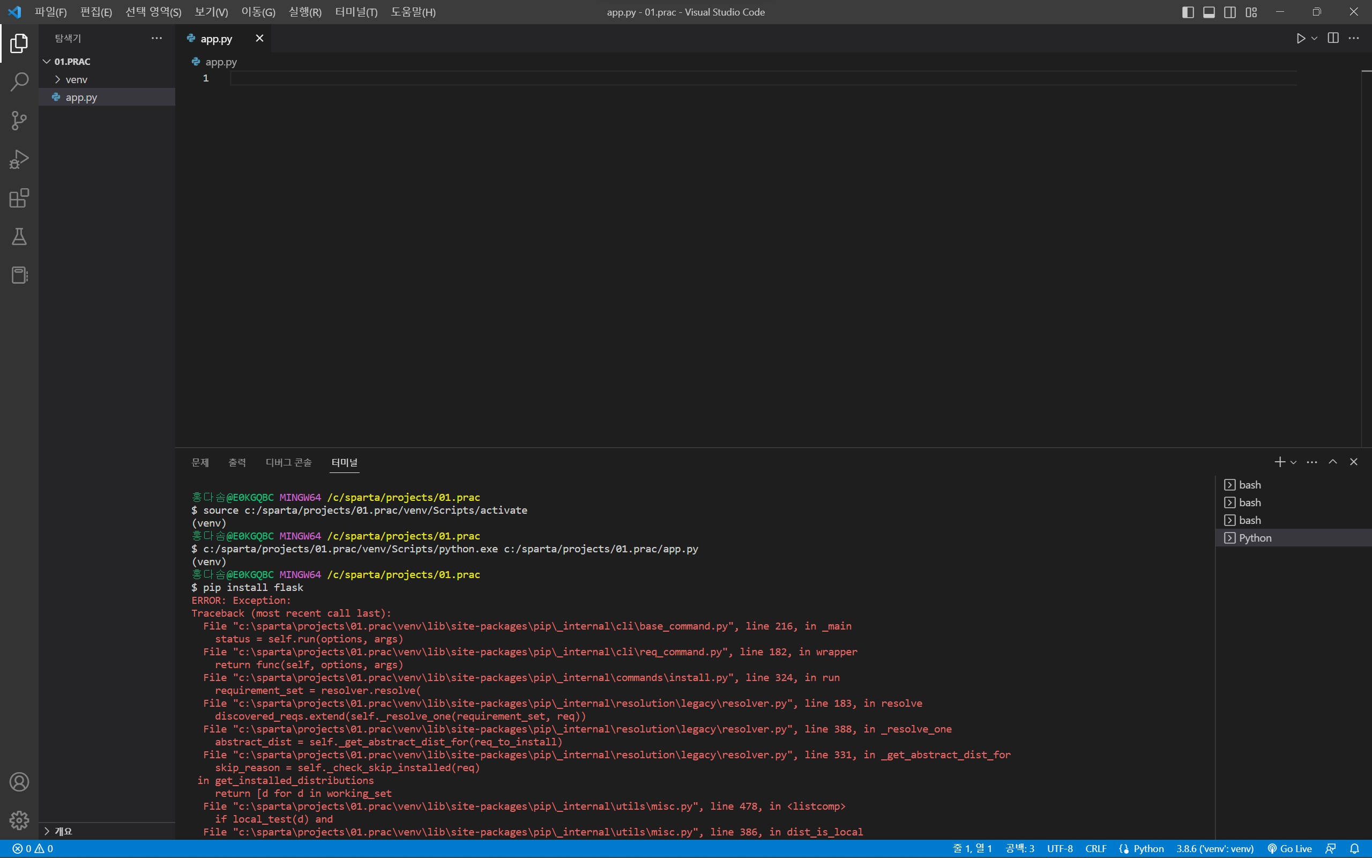Open the 파일(F) menu

(x=50, y=12)
